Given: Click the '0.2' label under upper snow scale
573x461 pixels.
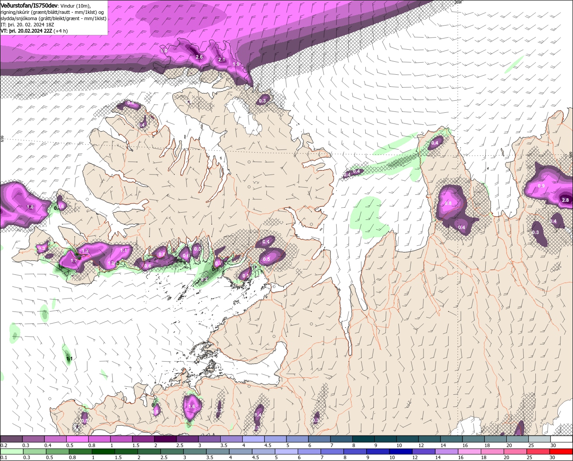Looking at the screenshot, I should click(x=4, y=445).
